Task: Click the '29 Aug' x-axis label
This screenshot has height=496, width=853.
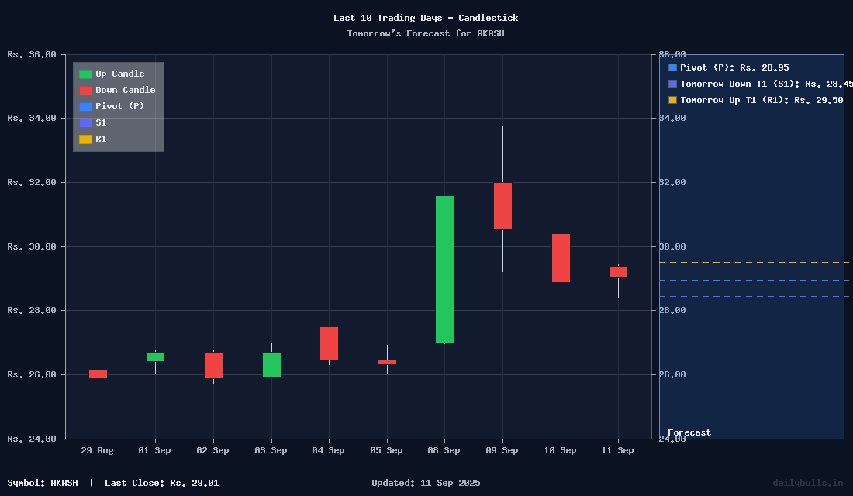Action: 98,450
